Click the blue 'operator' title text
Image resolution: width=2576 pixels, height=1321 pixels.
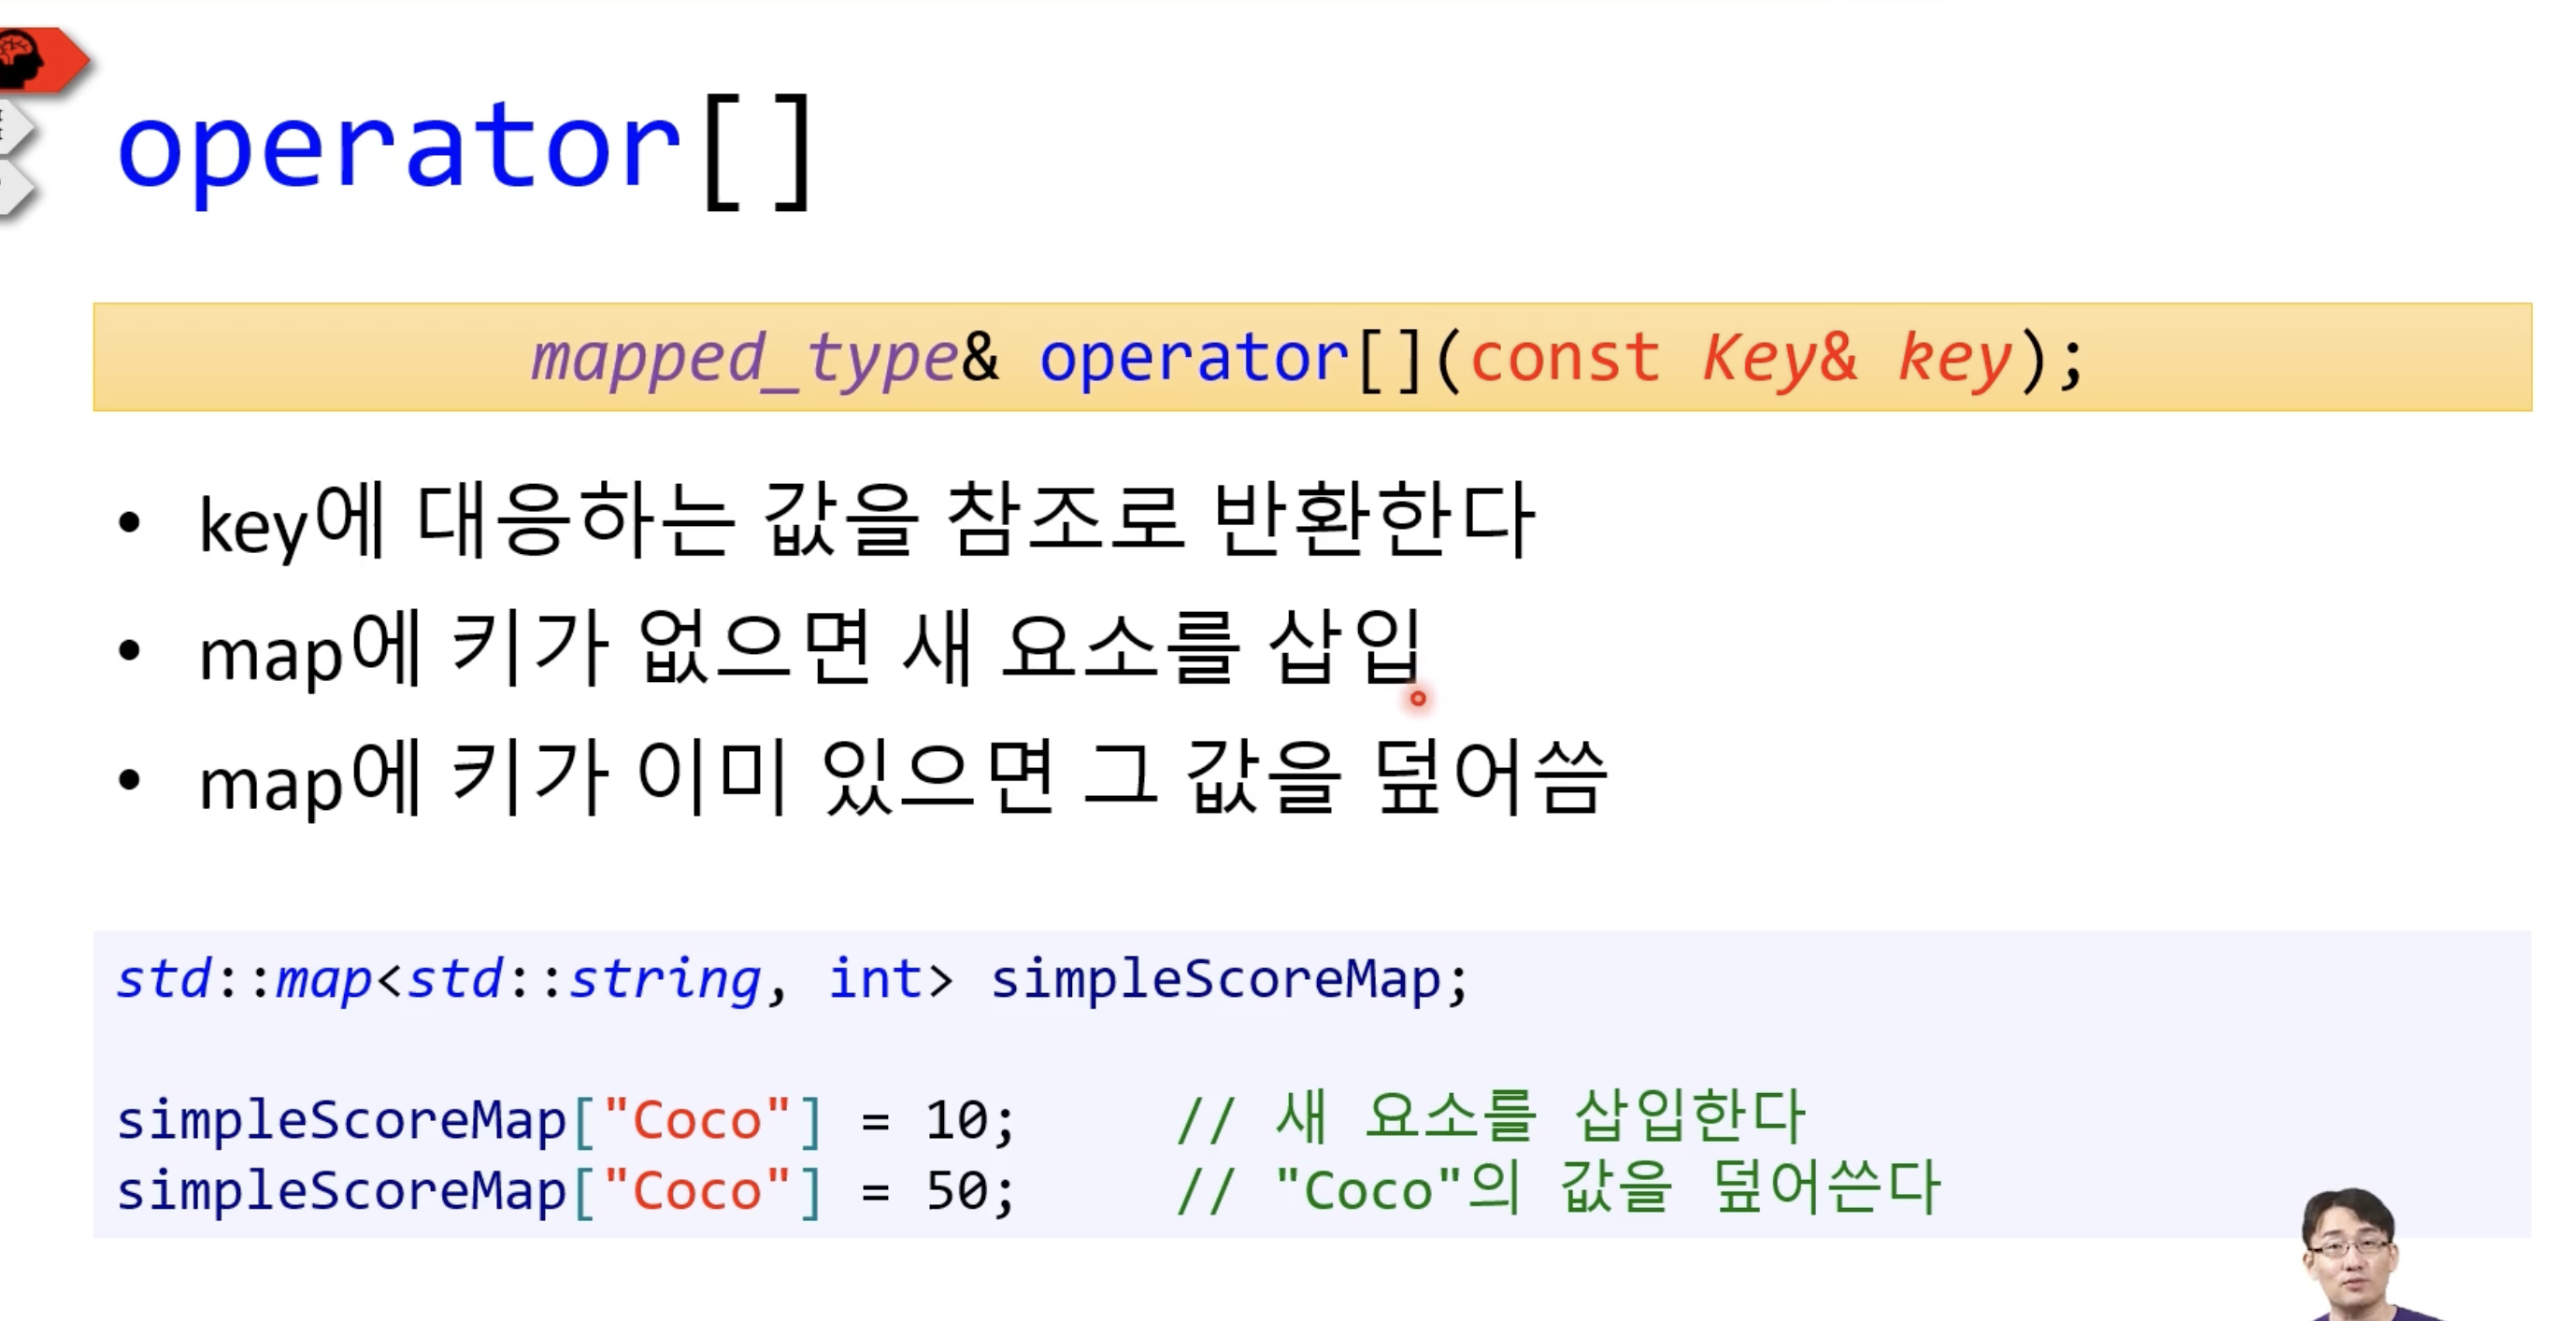pos(400,149)
